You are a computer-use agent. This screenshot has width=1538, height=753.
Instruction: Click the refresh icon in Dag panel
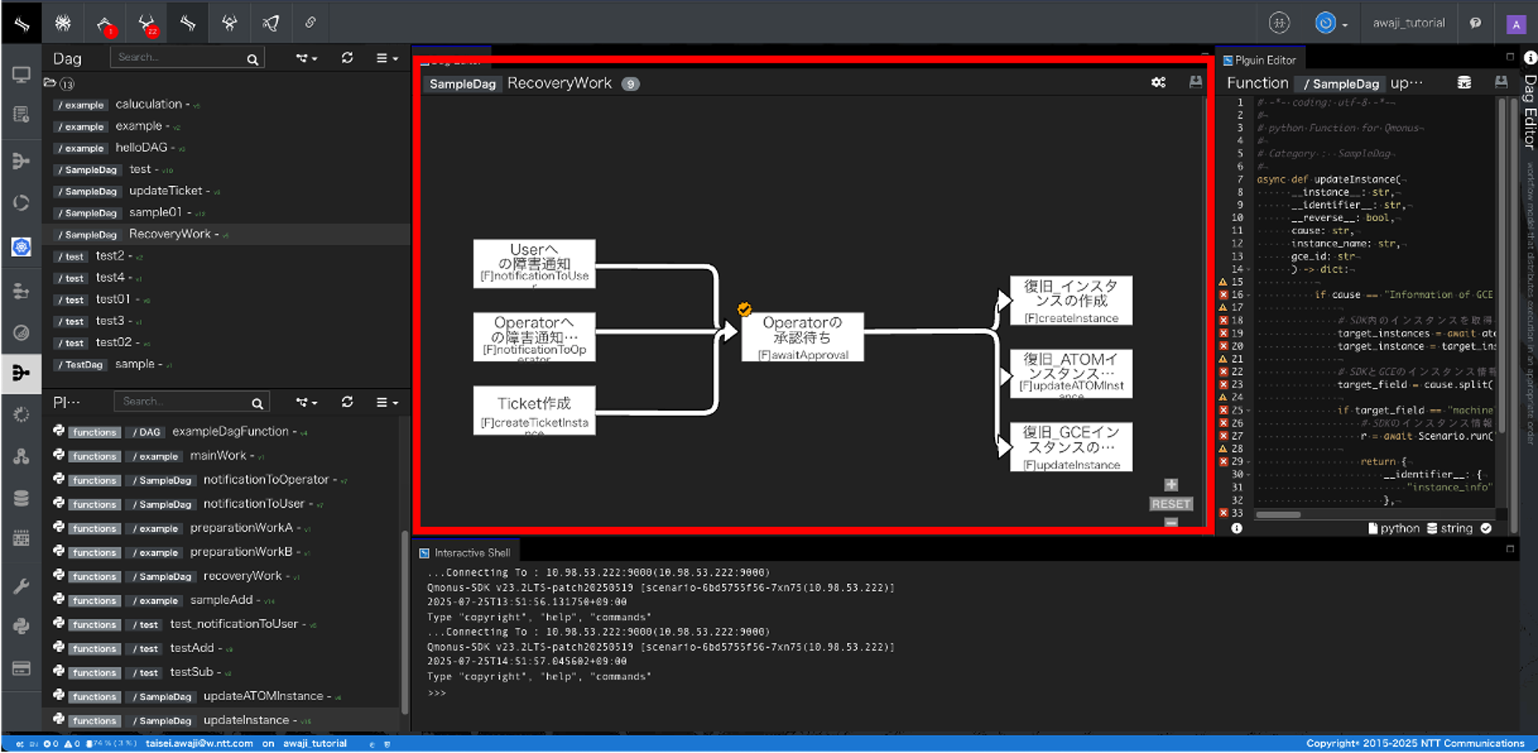coord(347,58)
